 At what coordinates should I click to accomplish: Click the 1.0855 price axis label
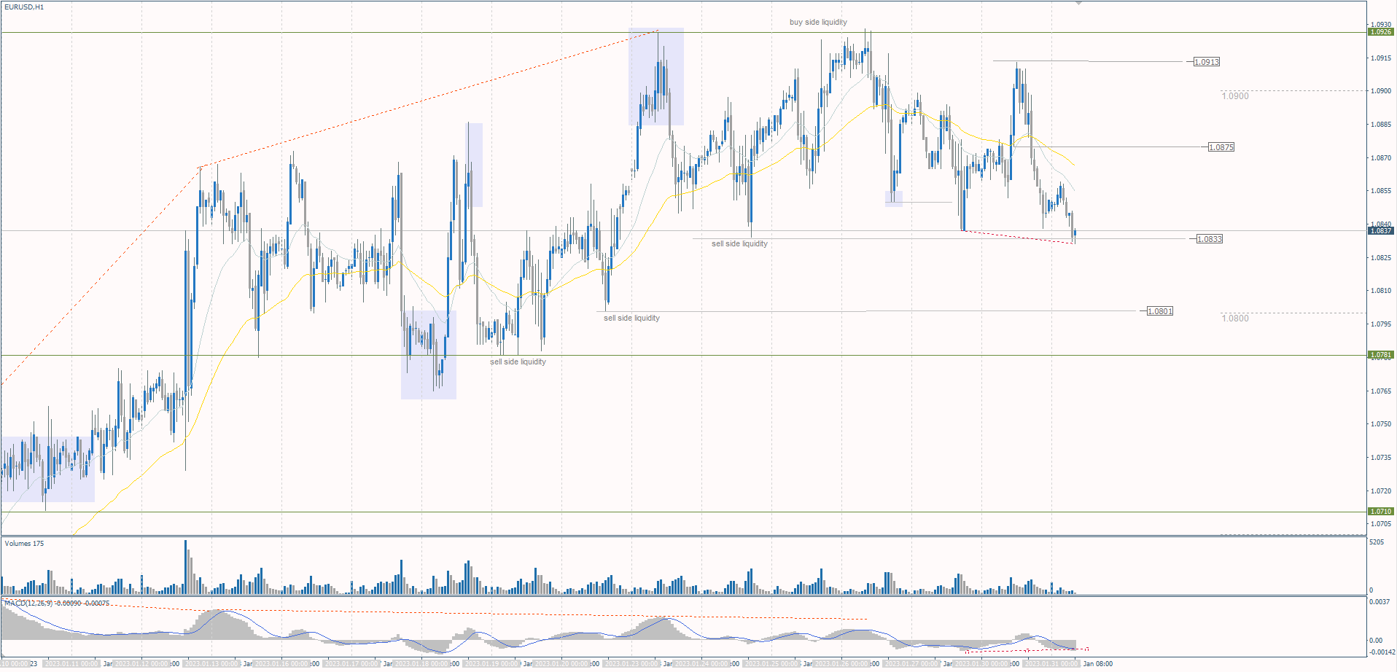(1381, 191)
